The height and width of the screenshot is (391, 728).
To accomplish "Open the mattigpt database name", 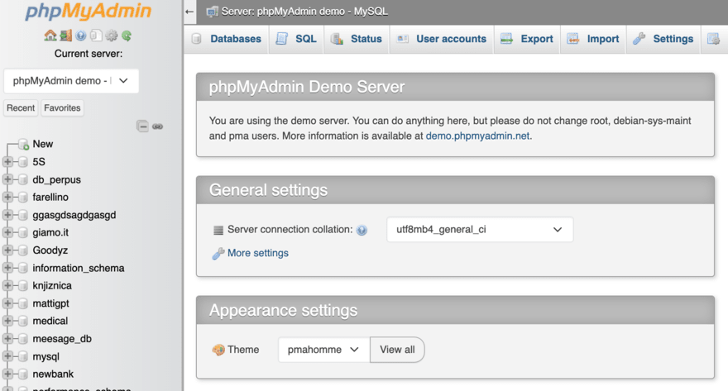I will [x=50, y=303].
